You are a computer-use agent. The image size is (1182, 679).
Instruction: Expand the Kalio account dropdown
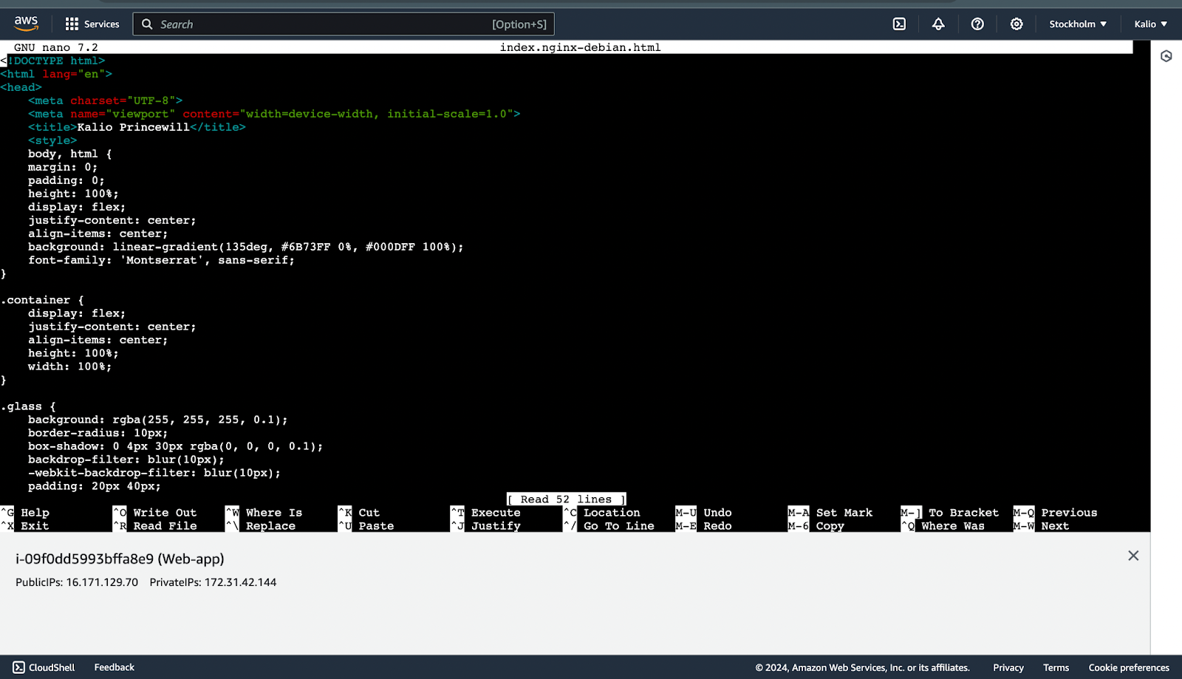[x=1151, y=24]
